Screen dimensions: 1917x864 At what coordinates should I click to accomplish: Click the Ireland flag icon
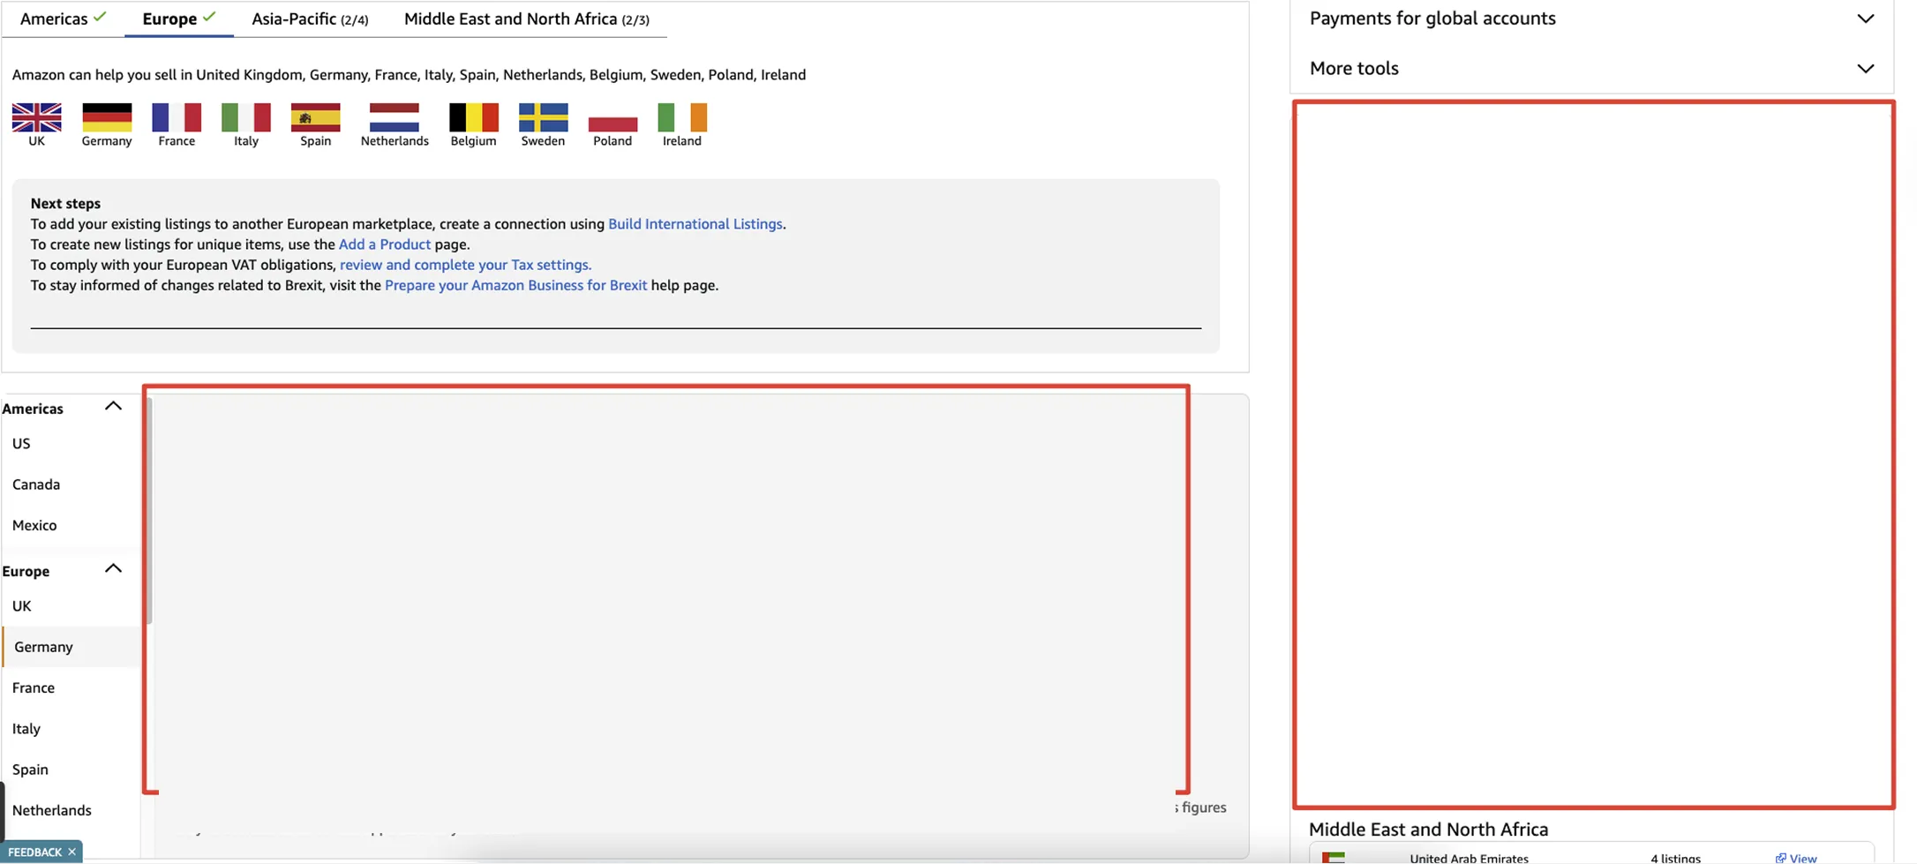coord(681,117)
